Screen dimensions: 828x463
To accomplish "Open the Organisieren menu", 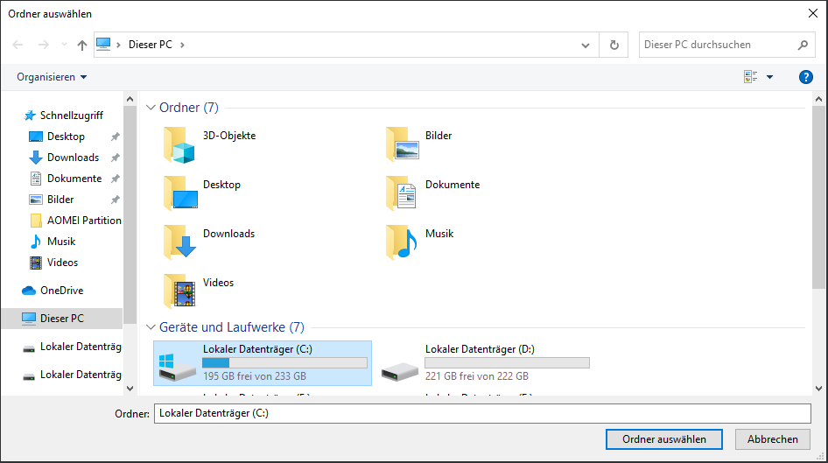I will (x=52, y=77).
